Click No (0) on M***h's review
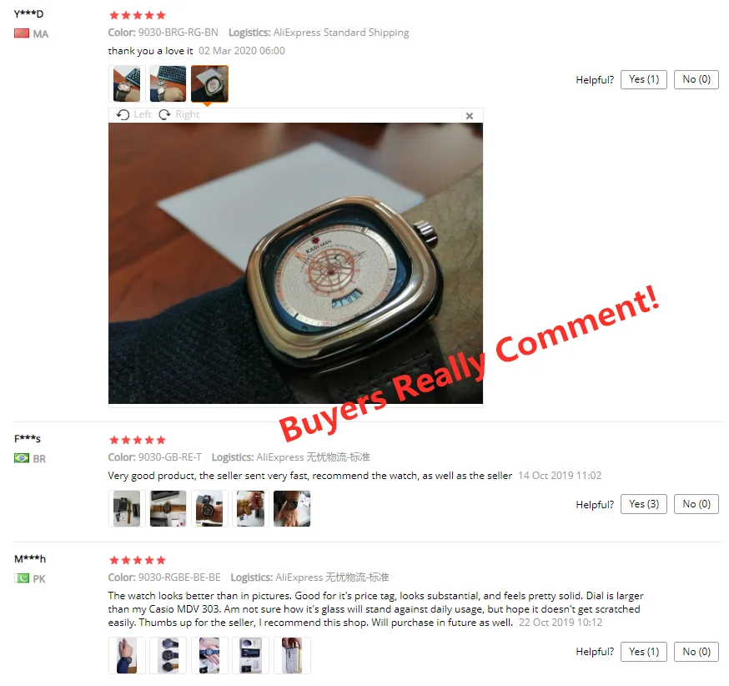 pyautogui.click(x=696, y=652)
